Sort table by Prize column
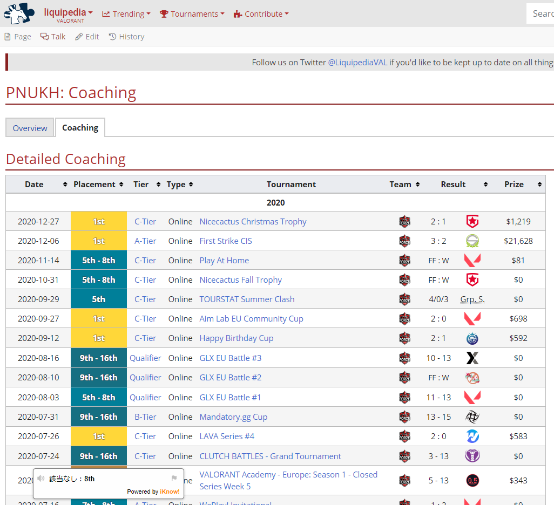 (539, 185)
